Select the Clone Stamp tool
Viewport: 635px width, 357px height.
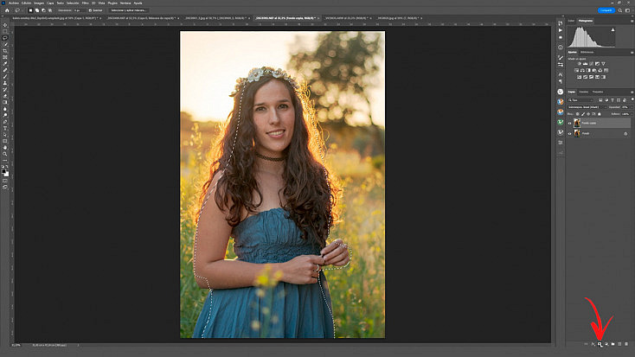point(5,83)
